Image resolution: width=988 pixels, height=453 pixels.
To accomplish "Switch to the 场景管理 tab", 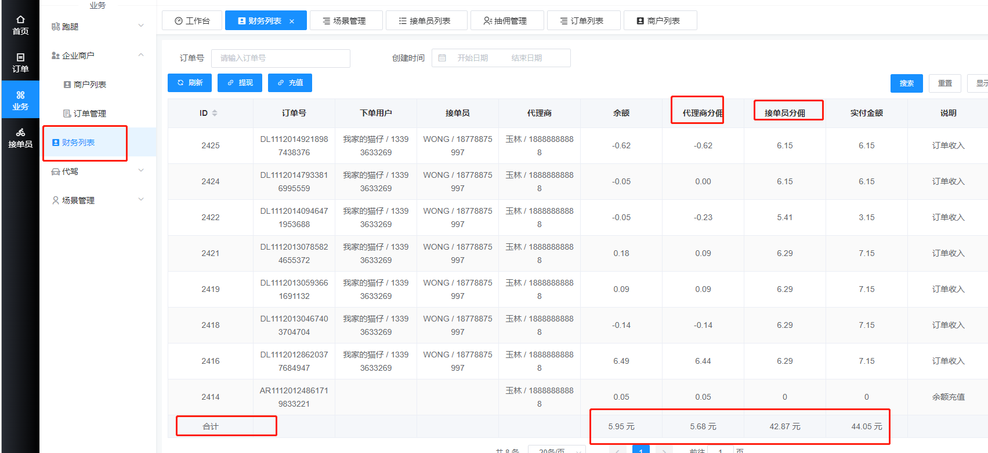I will pyautogui.click(x=346, y=20).
